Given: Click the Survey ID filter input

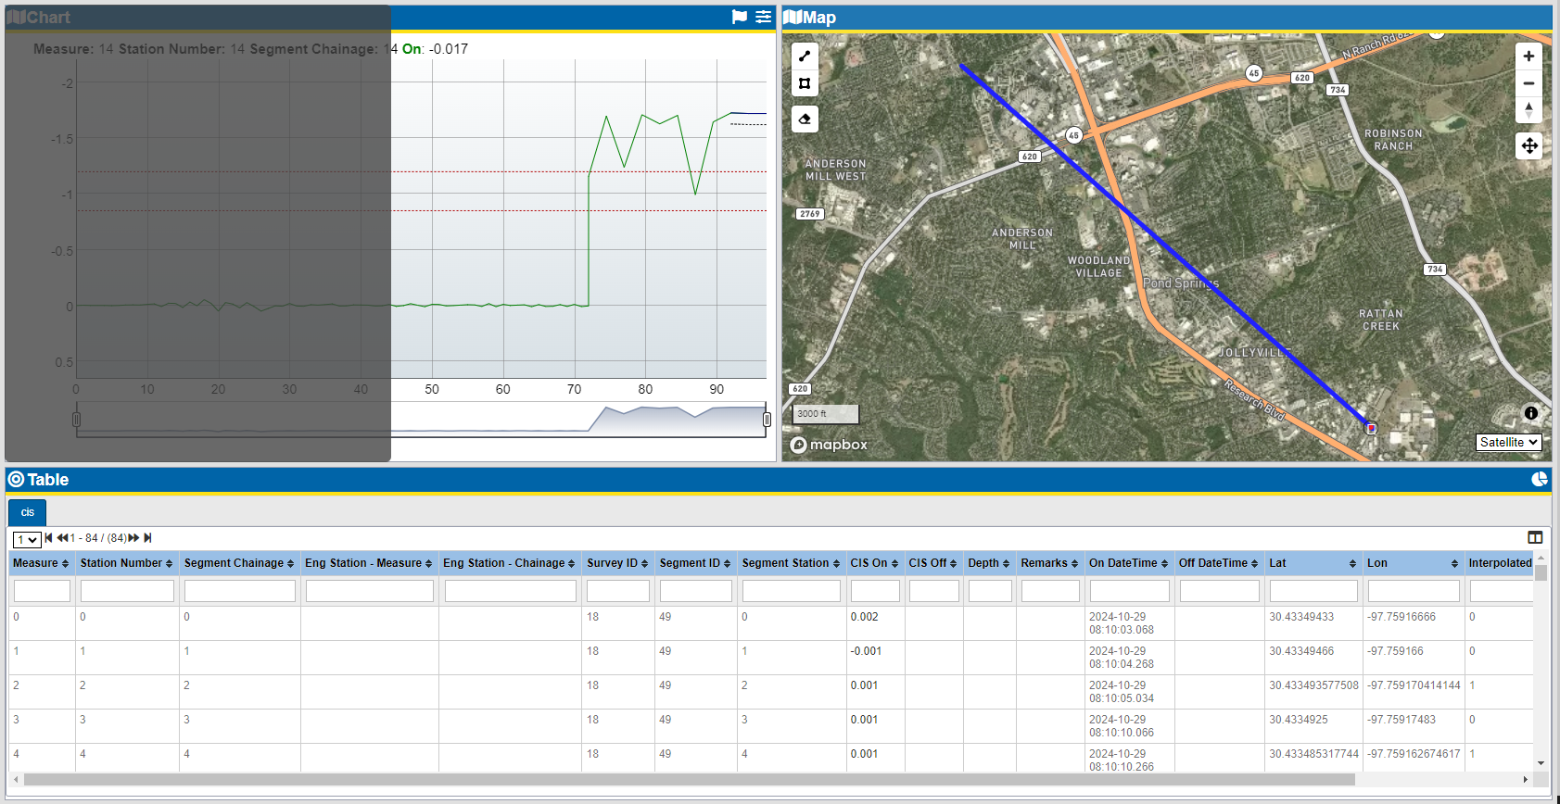Looking at the screenshot, I should tap(618, 591).
